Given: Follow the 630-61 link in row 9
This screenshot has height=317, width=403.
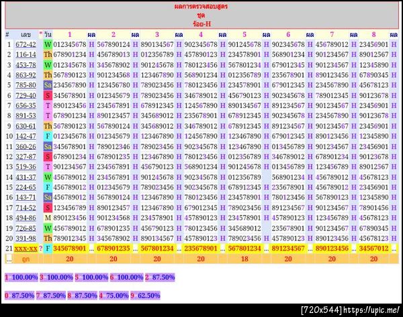Looking at the screenshot, I should pos(26,126).
